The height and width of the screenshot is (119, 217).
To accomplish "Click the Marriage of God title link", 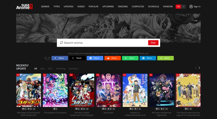I will click(x=29, y=114).
